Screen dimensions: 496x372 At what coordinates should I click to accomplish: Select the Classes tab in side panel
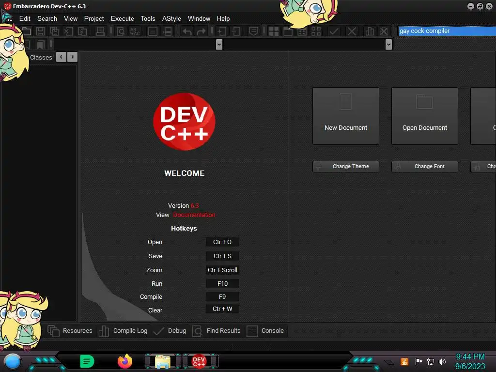[x=41, y=57]
